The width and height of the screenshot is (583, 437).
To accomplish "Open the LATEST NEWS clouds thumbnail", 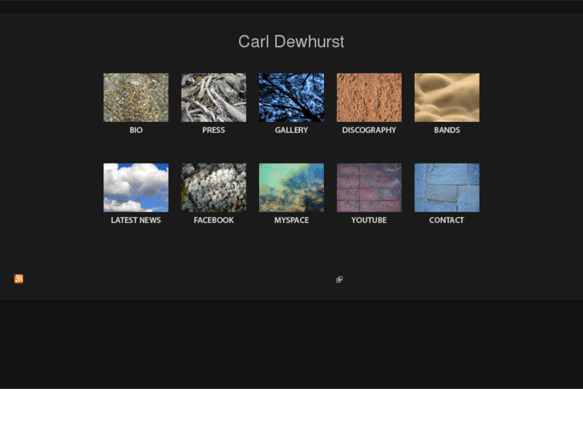I will (x=136, y=188).
